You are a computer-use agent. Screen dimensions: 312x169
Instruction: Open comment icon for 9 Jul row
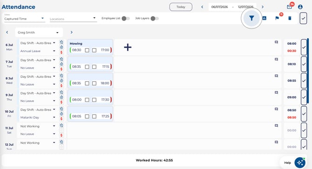277,93
